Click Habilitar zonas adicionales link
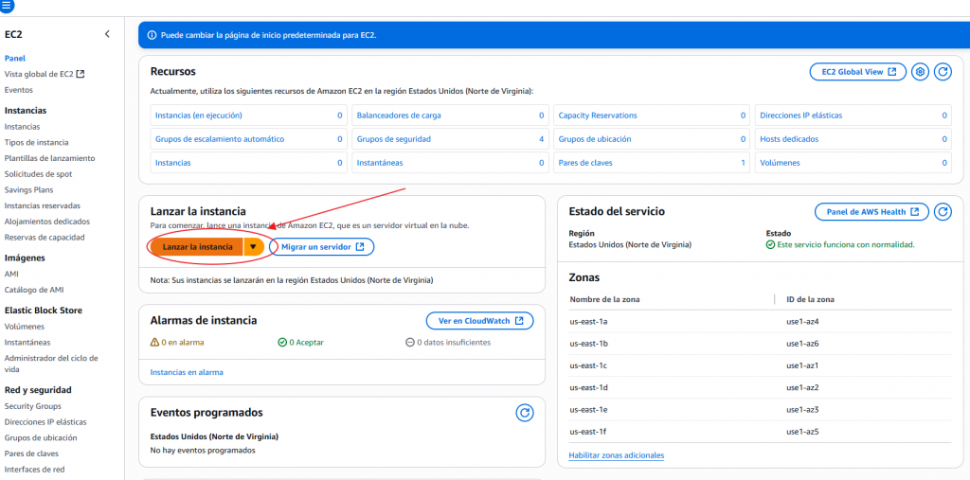This screenshot has height=480, width=970. (x=616, y=455)
